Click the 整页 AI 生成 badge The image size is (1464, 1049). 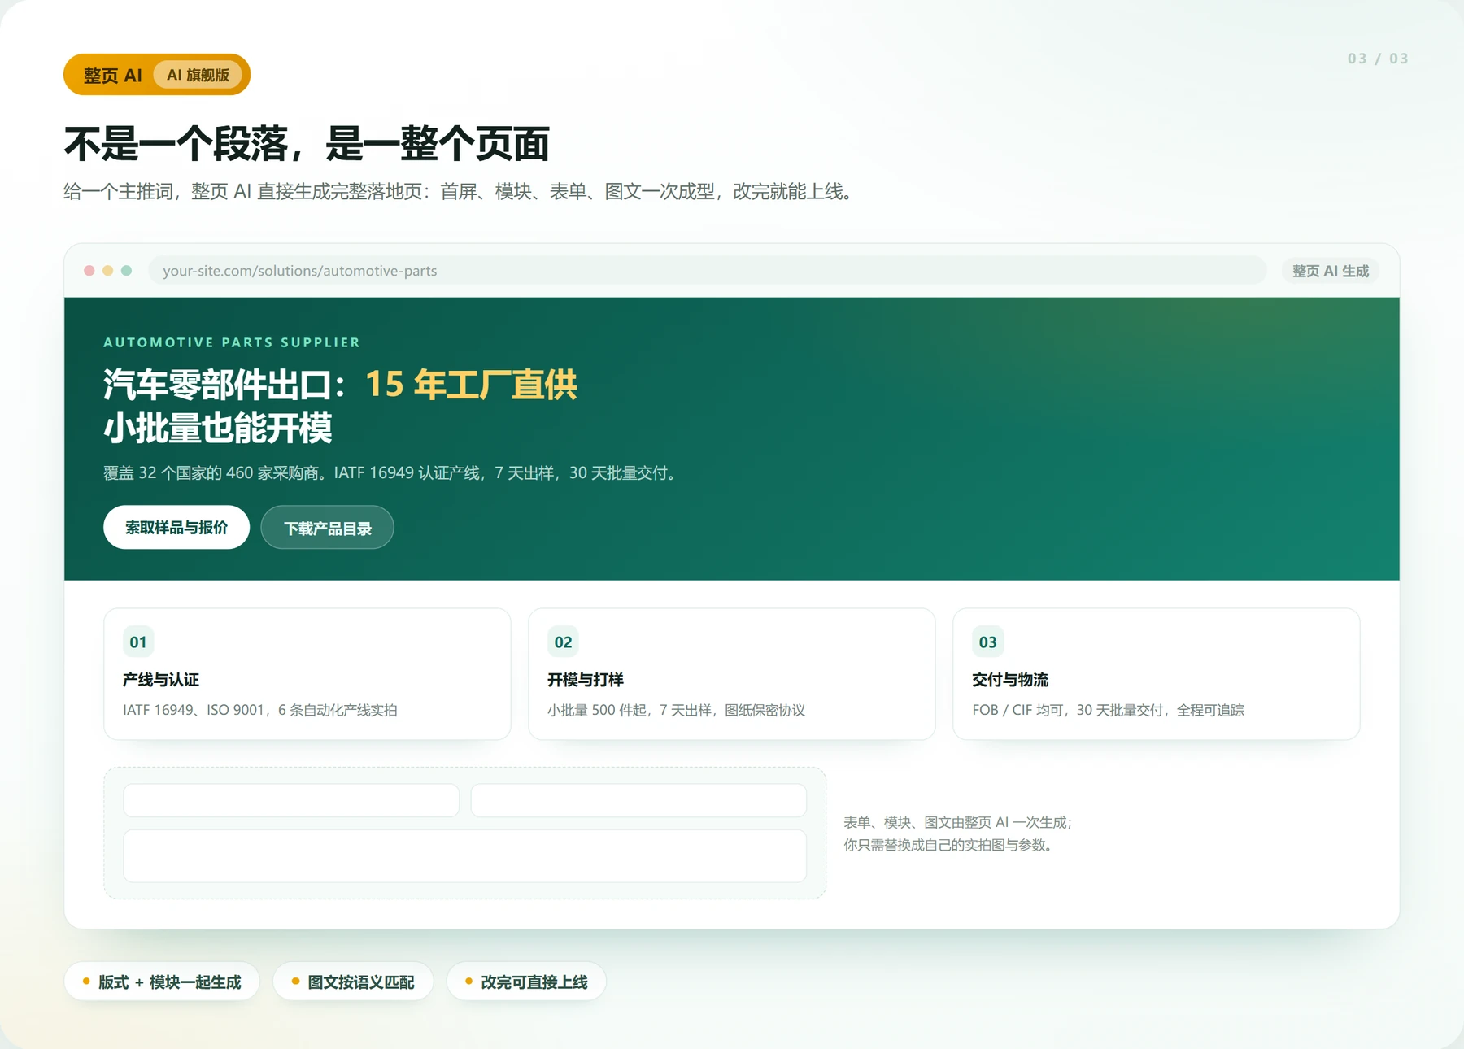point(1331,271)
